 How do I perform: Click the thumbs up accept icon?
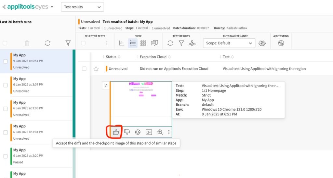point(116,132)
